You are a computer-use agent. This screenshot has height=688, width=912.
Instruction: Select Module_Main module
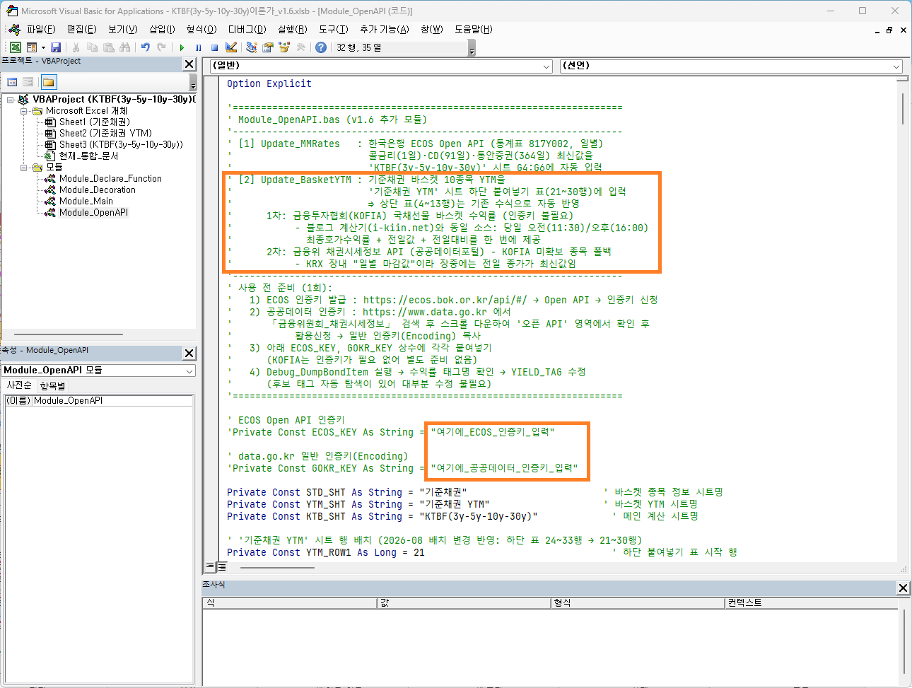pyautogui.click(x=86, y=202)
